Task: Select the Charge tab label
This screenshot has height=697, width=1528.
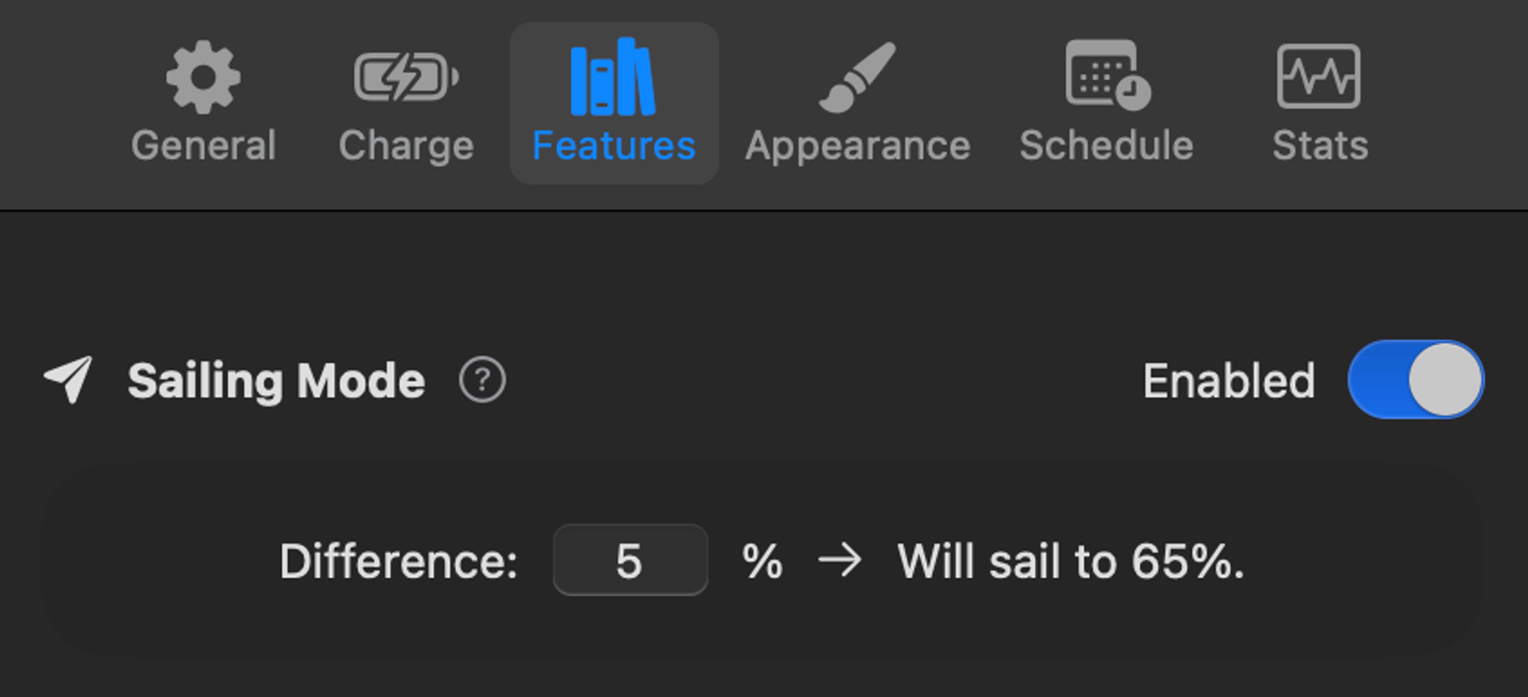Action: pyautogui.click(x=406, y=145)
